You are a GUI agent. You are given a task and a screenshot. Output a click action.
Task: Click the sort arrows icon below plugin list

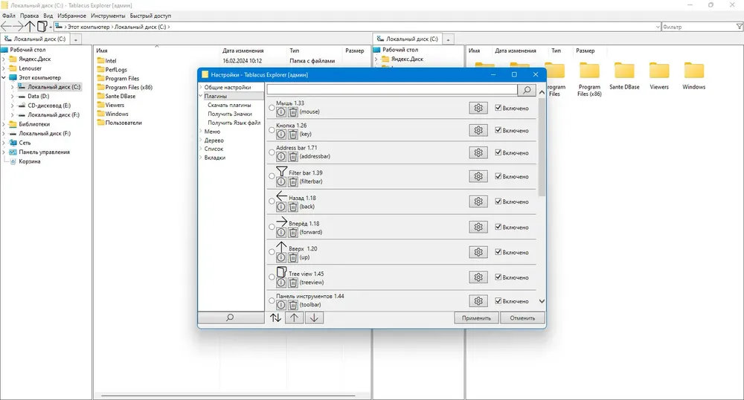click(276, 318)
